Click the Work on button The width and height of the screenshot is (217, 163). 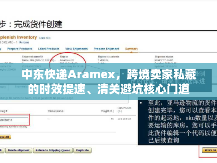209,150
